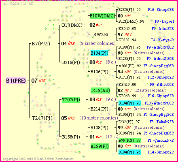Click the B106(PJ) node under B216(PJ)
Screen dimensions: 178x162
(x=99, y=72)
